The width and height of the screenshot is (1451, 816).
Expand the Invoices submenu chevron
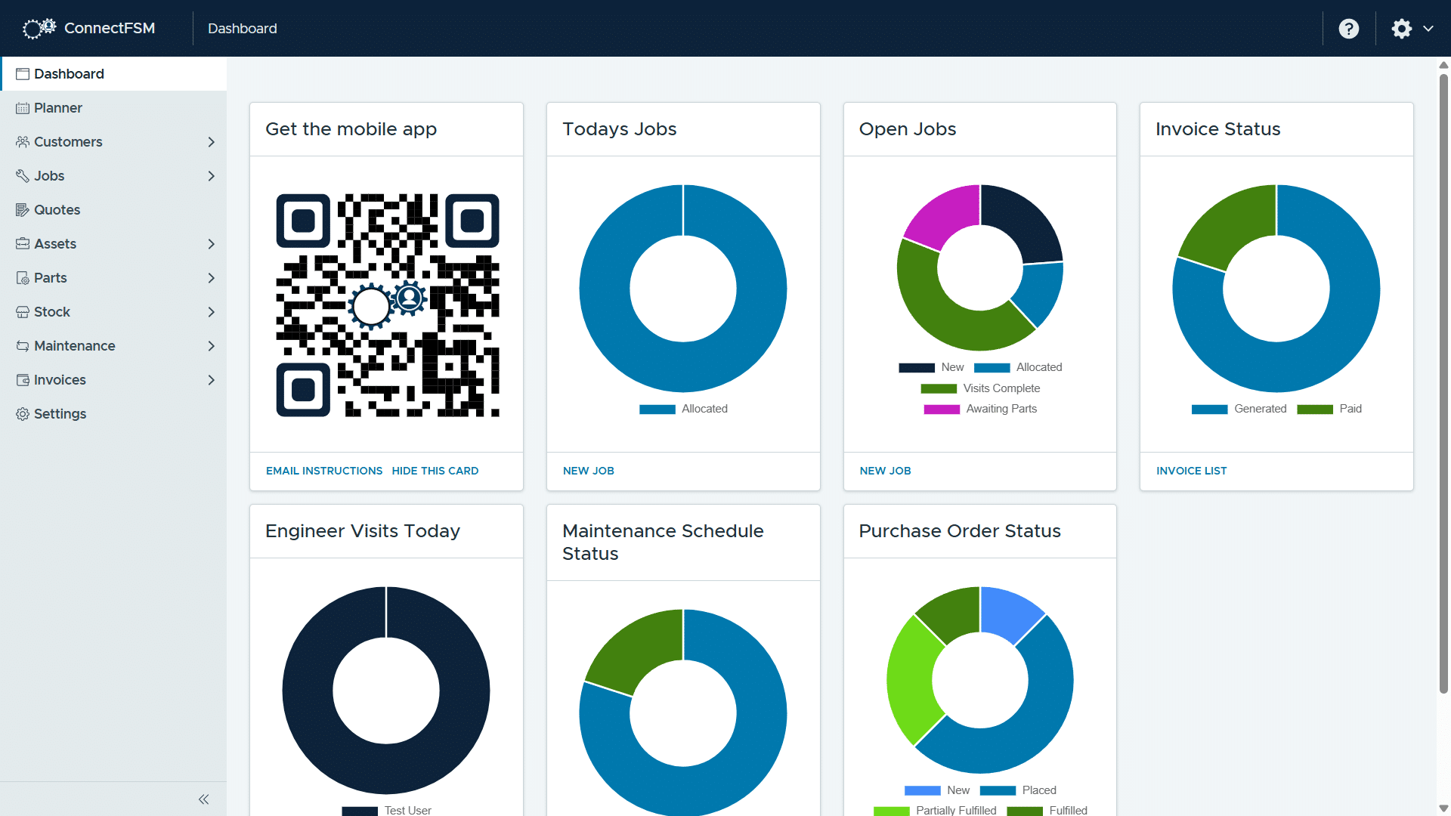point(212,380)
